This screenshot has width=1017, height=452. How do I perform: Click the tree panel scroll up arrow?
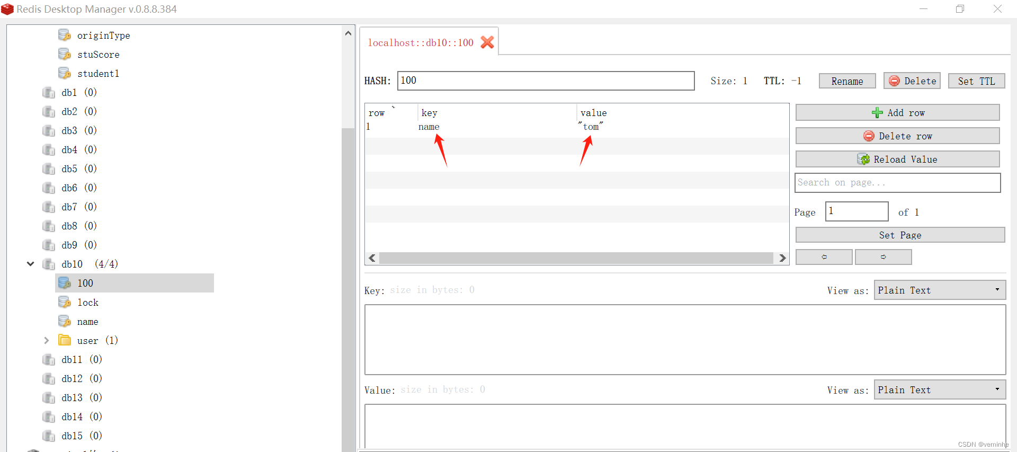348,33
